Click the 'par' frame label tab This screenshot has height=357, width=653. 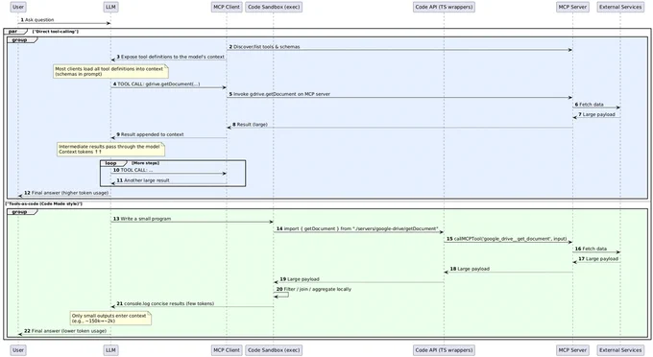(x=14, y=32)
